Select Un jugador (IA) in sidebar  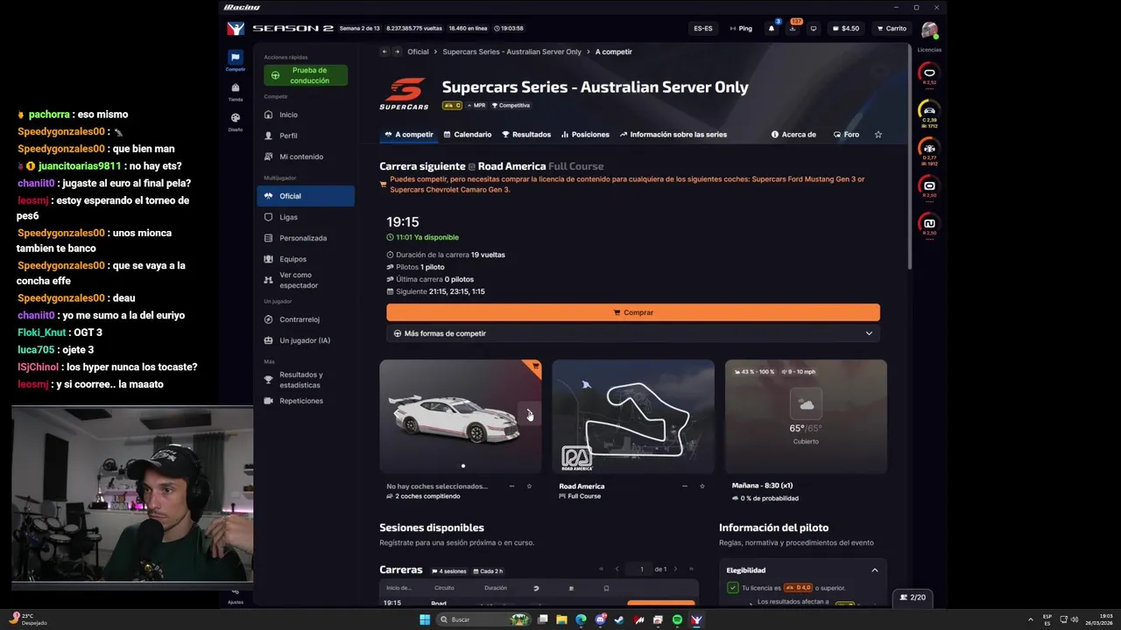pyautogui.click(x=306, y=340)
